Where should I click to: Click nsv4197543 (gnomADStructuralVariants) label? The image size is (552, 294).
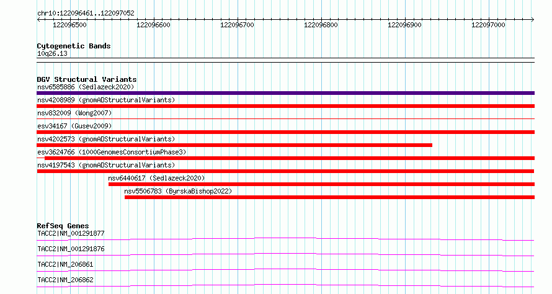[106, 165]
